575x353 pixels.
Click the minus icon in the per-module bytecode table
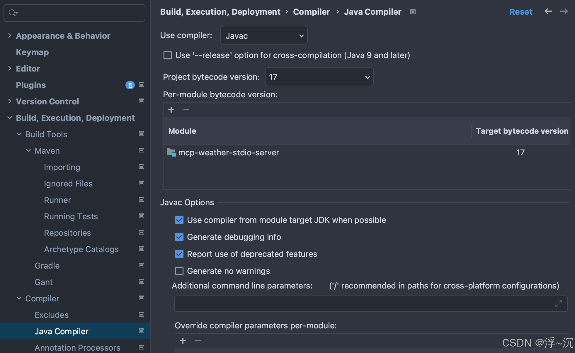tap(186, 110)
